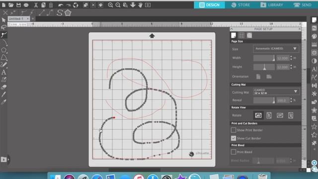Open Text Style panel icon on right
Screen dimensions: 318x179
(x=314, y=69)
